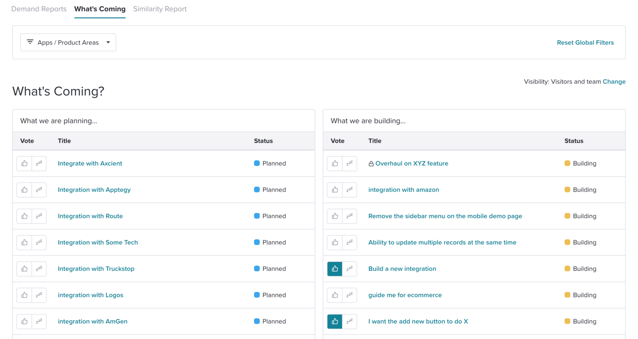Click the yellow Building status dot for "integration with amazon"
This screenshot has height=339, width=638.
[x=568, y=189]
